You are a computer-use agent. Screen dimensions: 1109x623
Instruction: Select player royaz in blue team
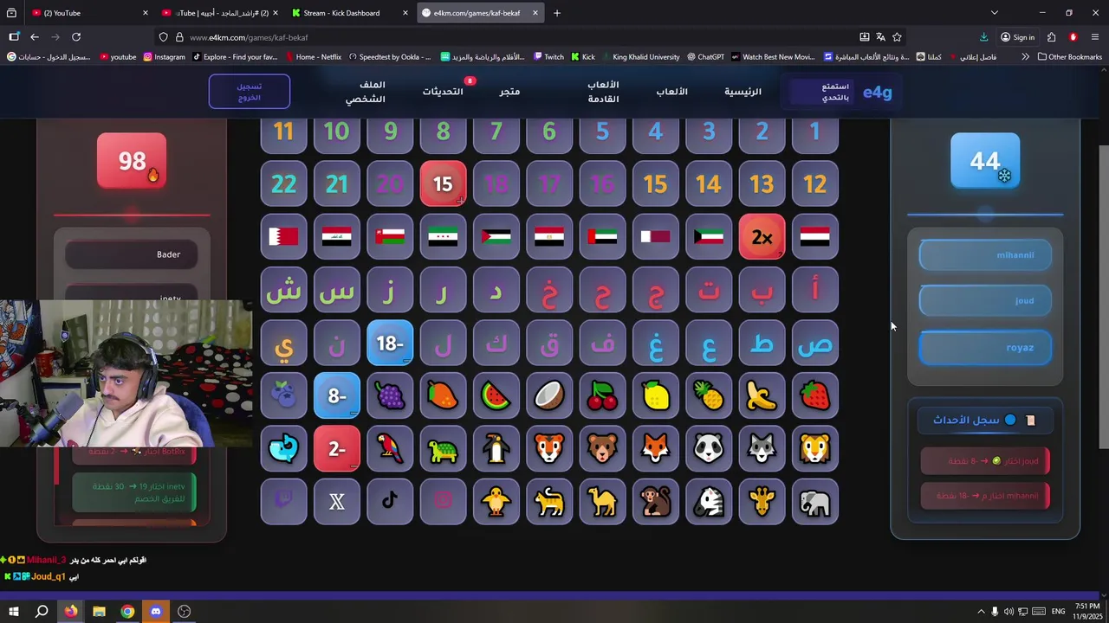(985, 348)
